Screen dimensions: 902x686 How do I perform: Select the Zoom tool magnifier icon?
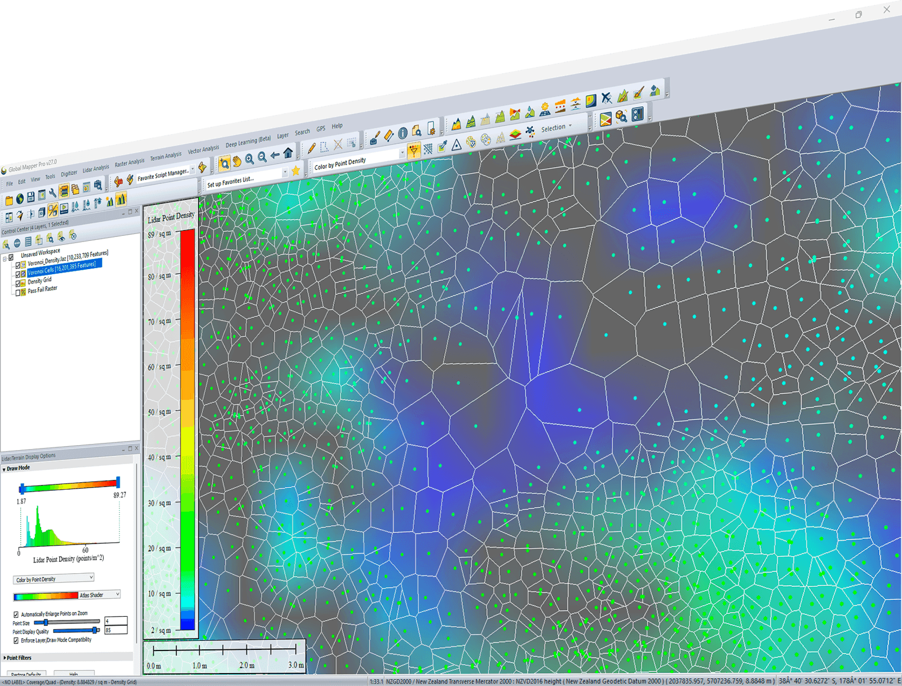click(x=224, y=164)
